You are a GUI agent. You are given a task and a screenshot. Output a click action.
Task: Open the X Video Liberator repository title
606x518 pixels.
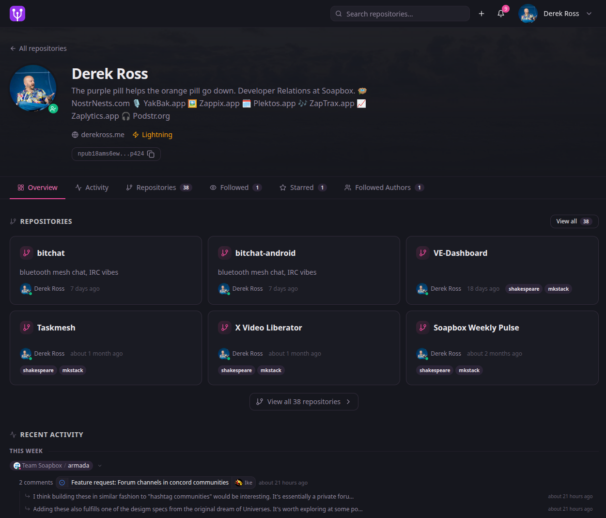tap(269, 328)
